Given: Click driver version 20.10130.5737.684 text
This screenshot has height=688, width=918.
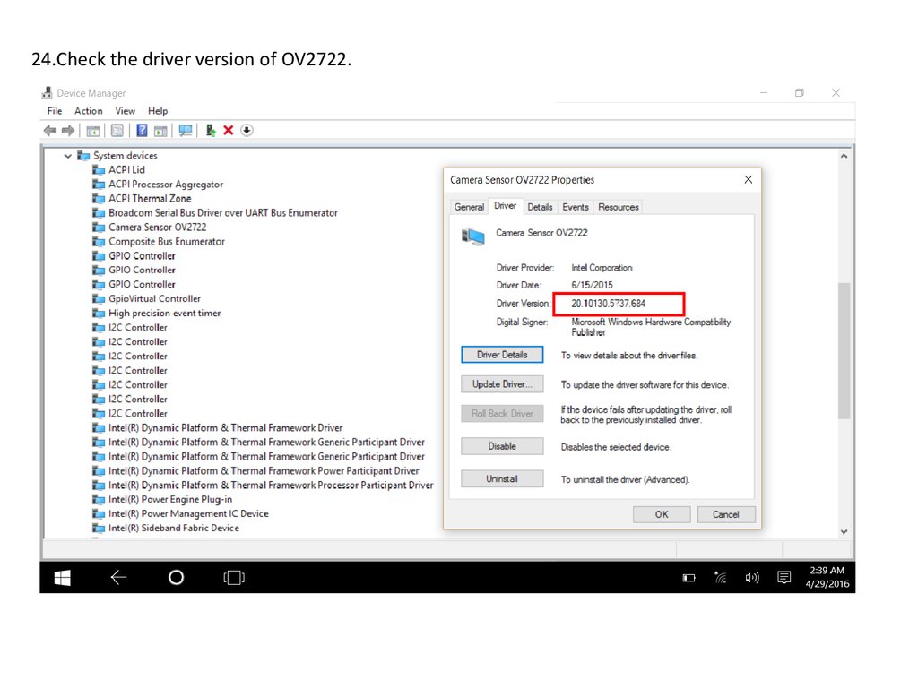Looking at the screenshot, I should pyautogui.click(x=609, y=304).
